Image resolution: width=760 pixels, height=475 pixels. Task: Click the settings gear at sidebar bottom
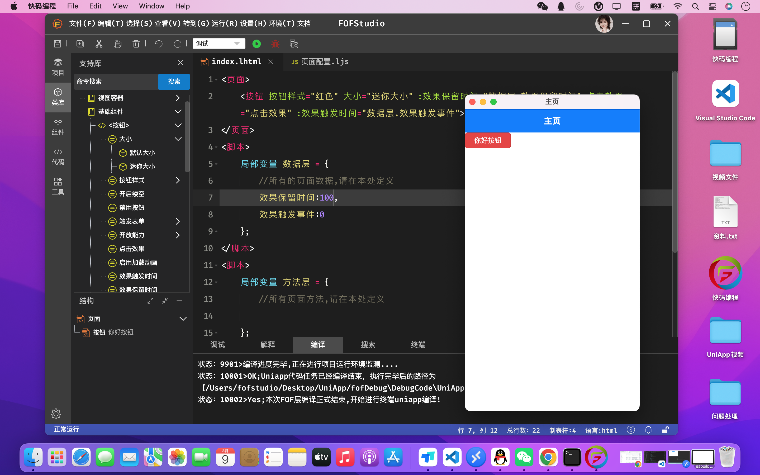[56, 414]
